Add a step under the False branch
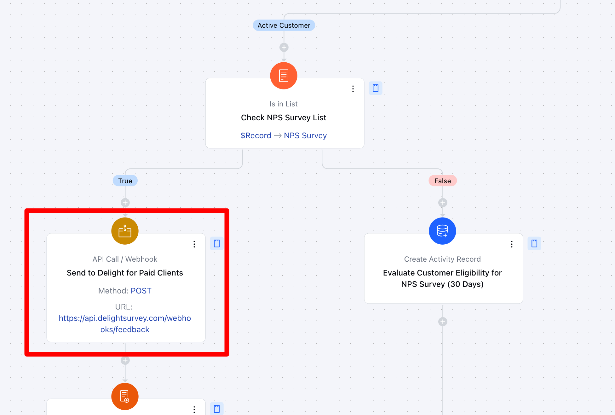The width and height of the screenshot is (615, 415). point(443,202)
